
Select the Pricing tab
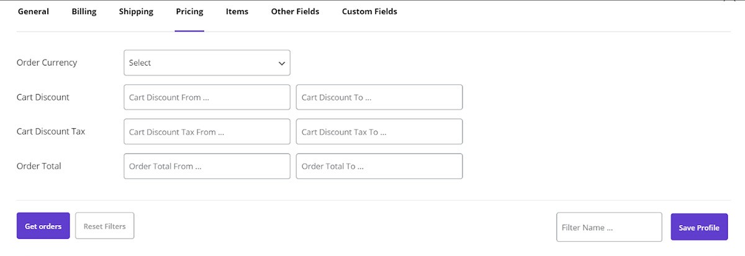(x=189, y=12)
